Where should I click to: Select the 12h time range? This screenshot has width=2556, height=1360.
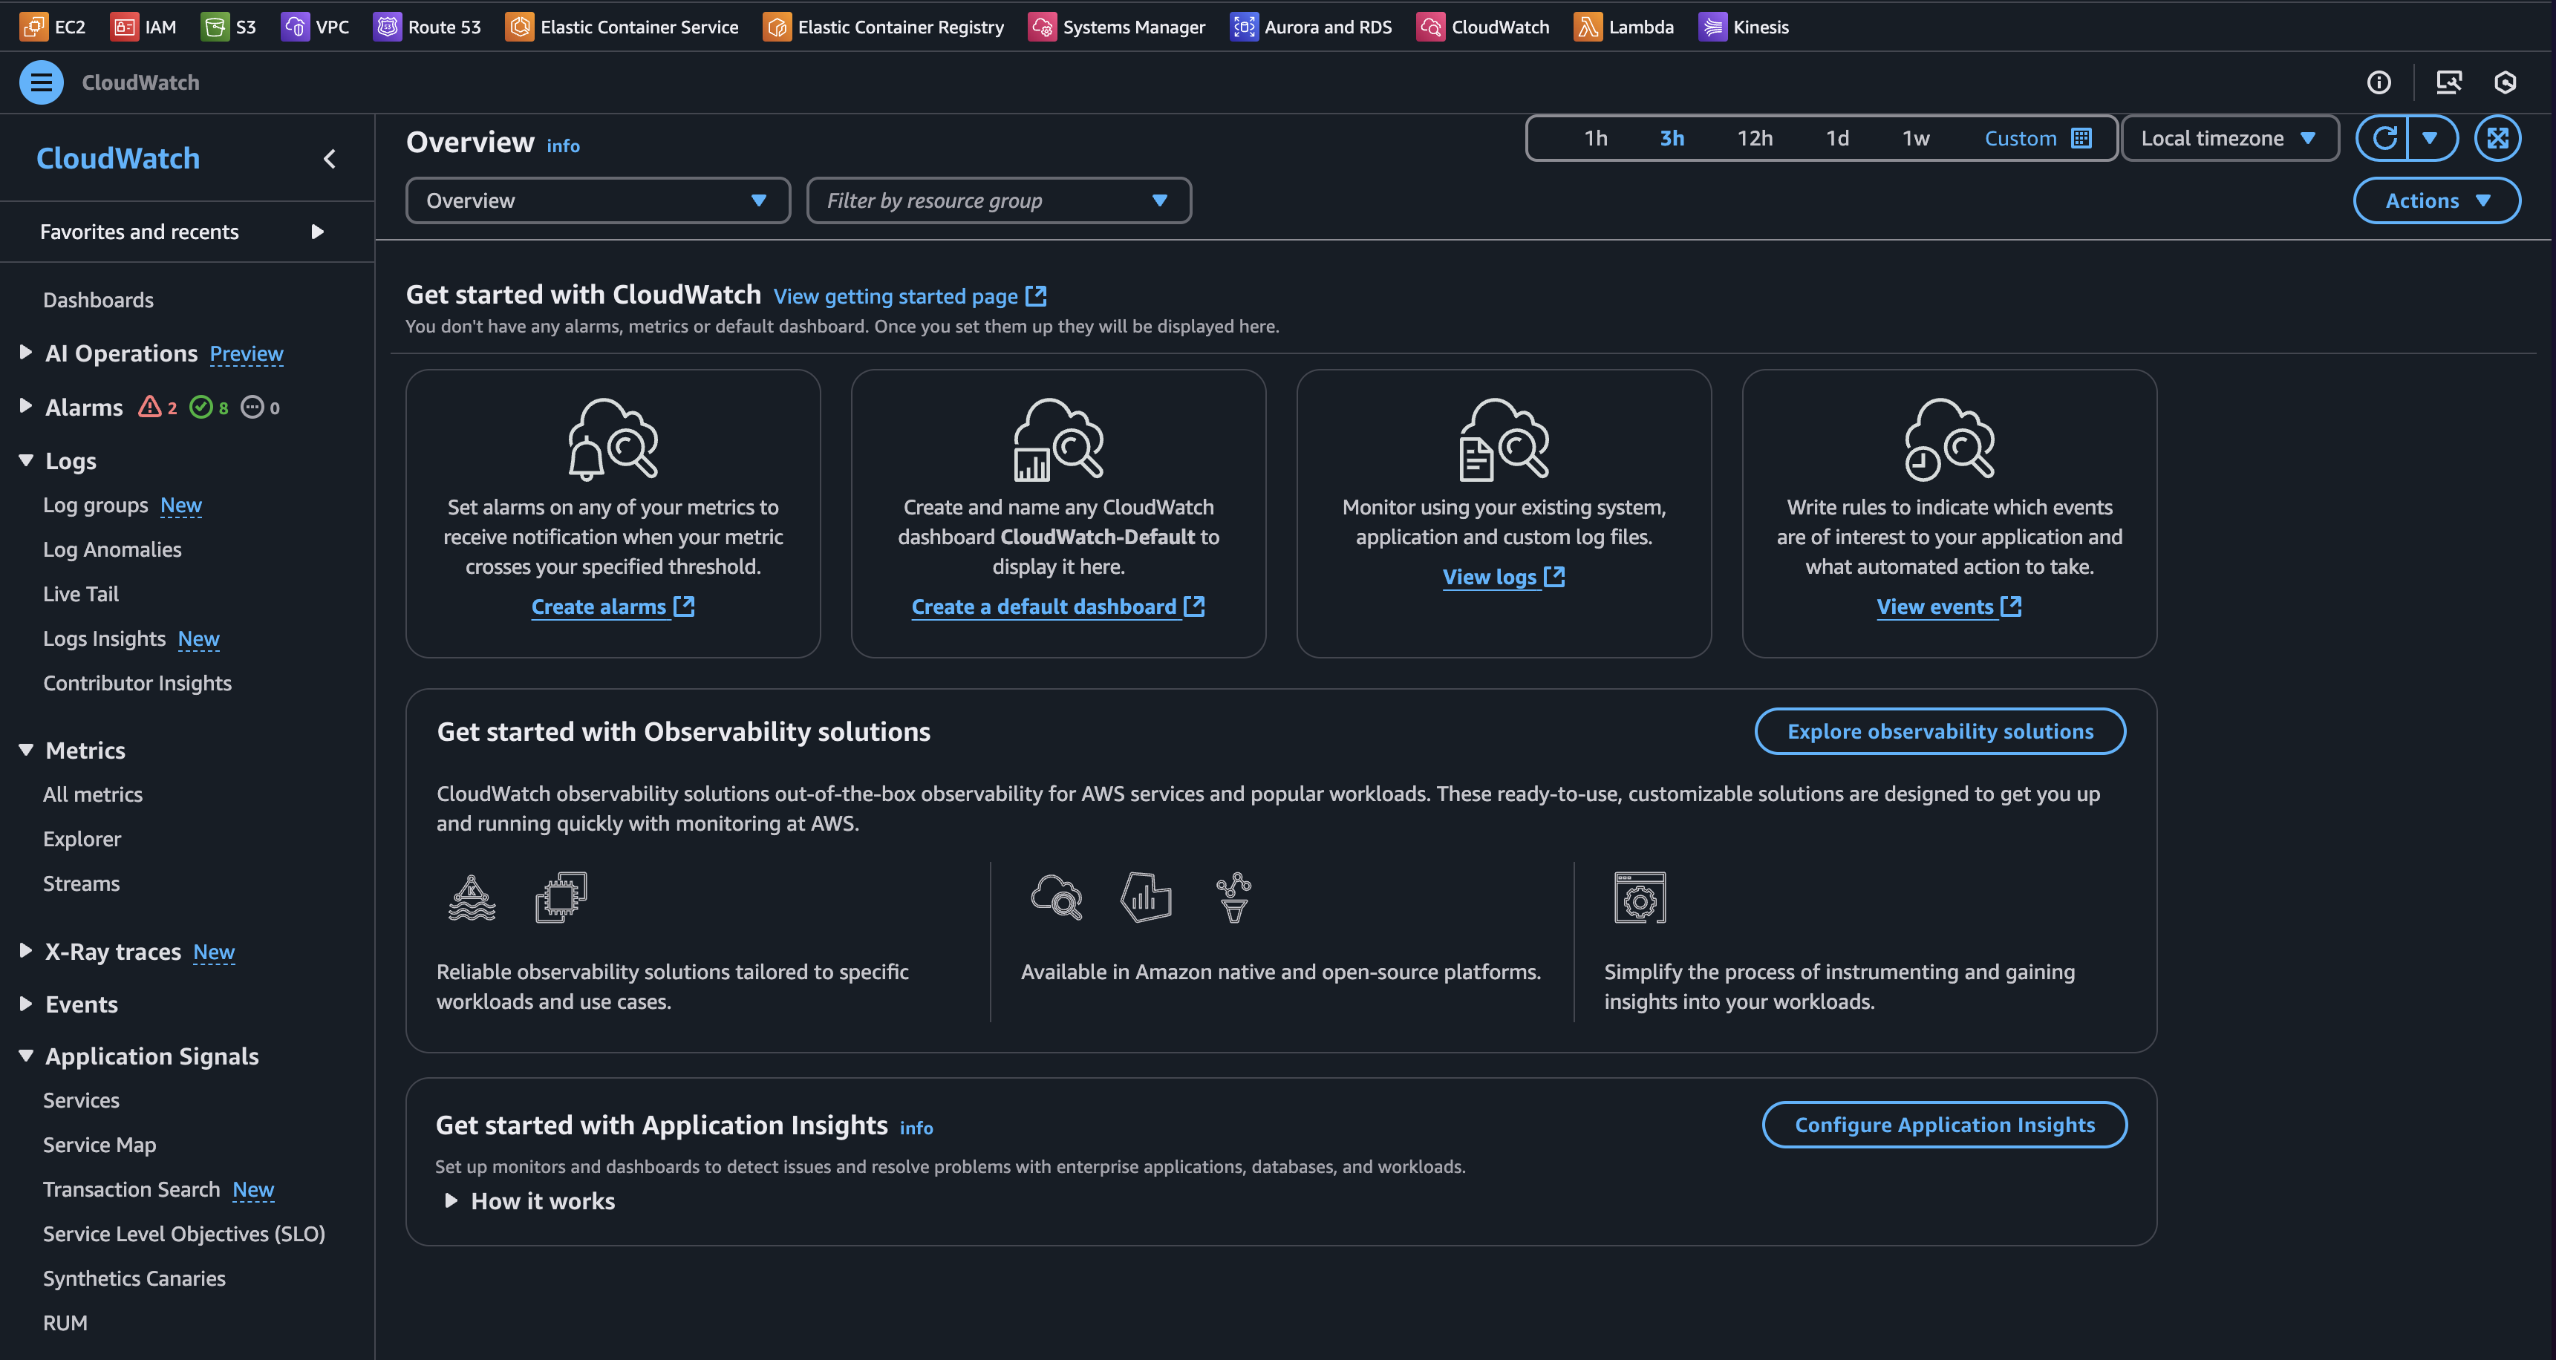click(1754, 138)
